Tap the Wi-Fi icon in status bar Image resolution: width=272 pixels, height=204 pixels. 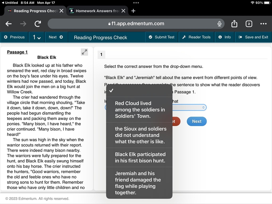coord(253,3)
